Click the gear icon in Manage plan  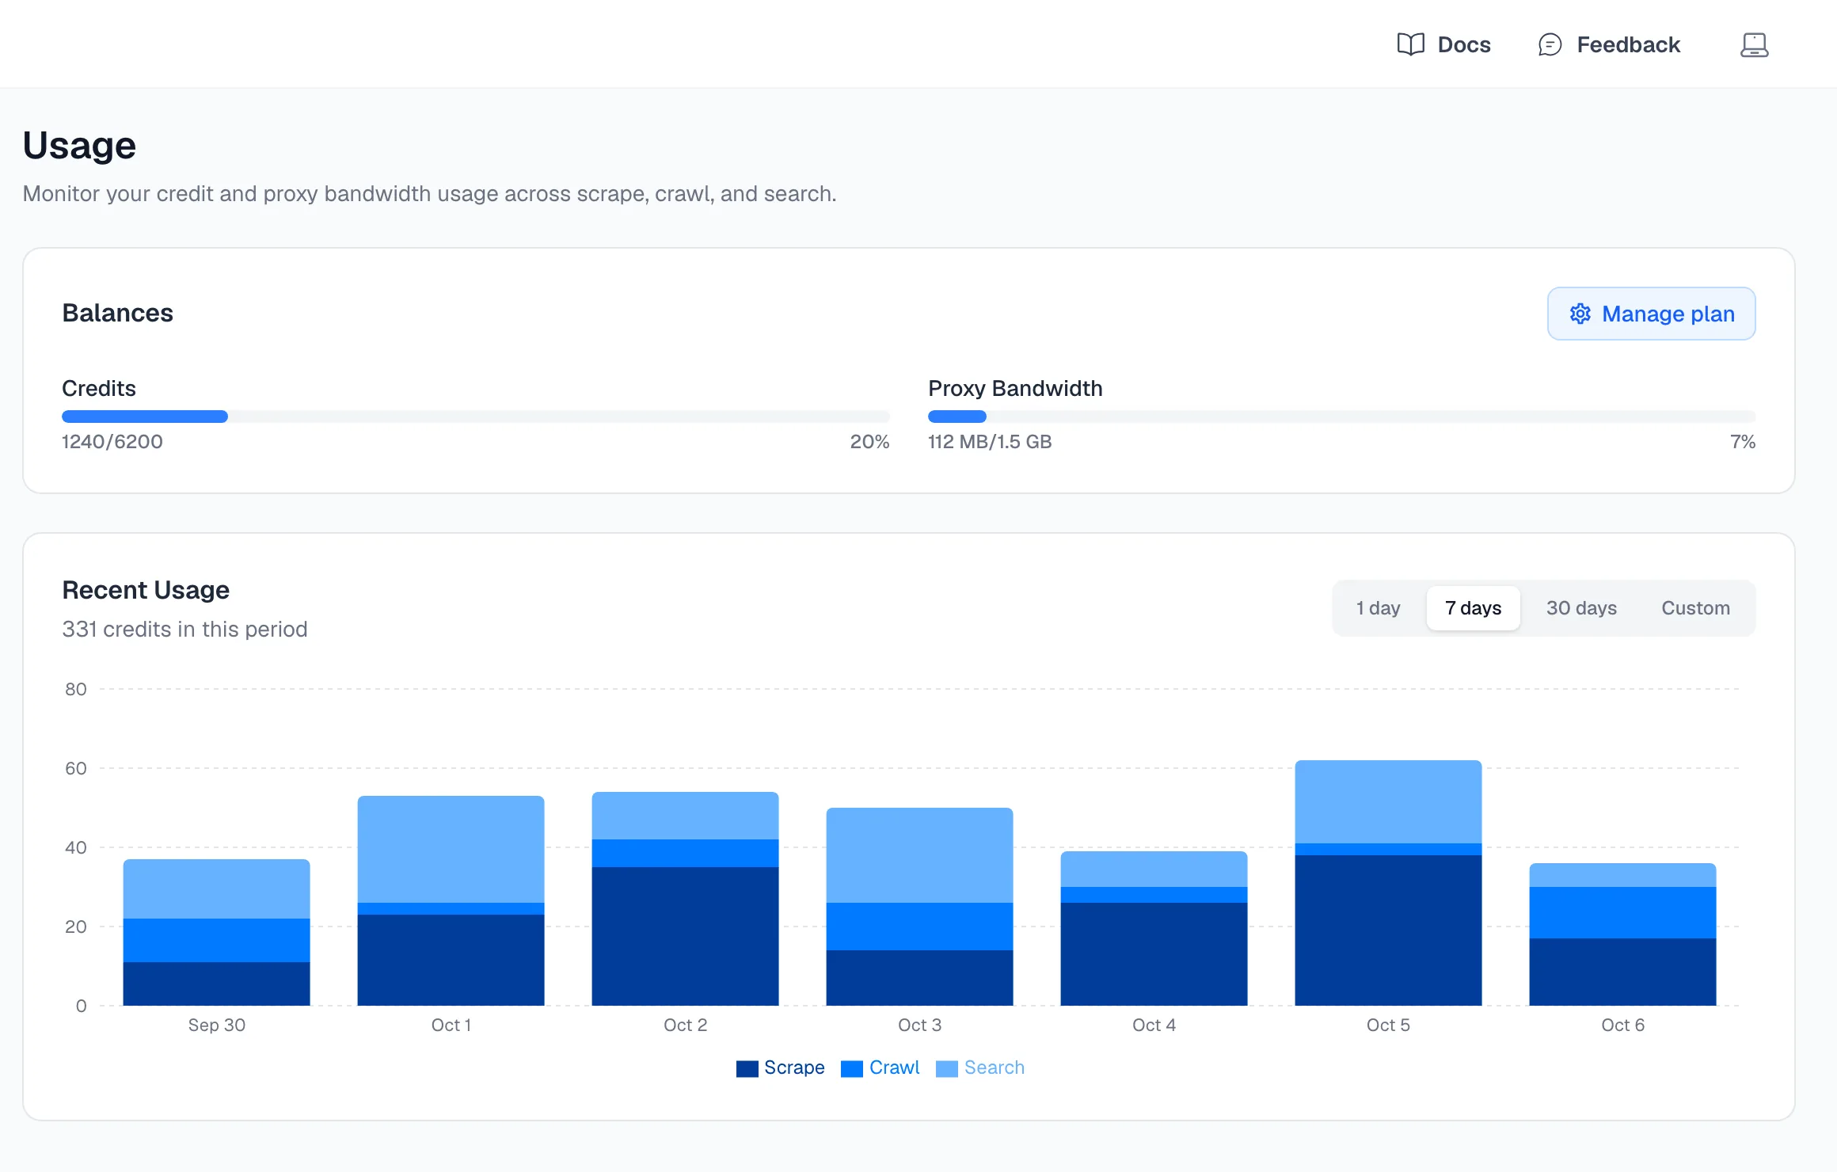pyautogui.click(x=1580, y=314)
